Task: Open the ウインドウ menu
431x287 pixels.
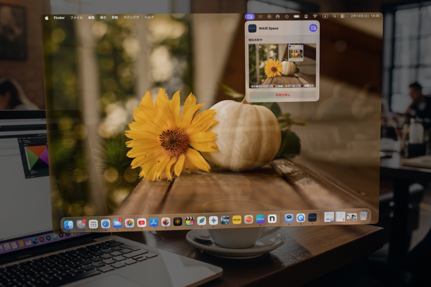Action: point(131,18)
